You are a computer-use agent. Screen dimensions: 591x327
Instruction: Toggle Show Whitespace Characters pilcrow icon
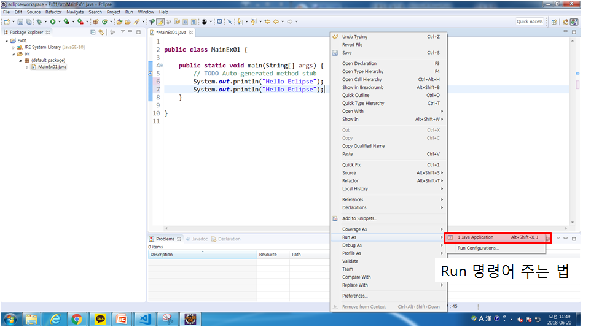[194, 22]
